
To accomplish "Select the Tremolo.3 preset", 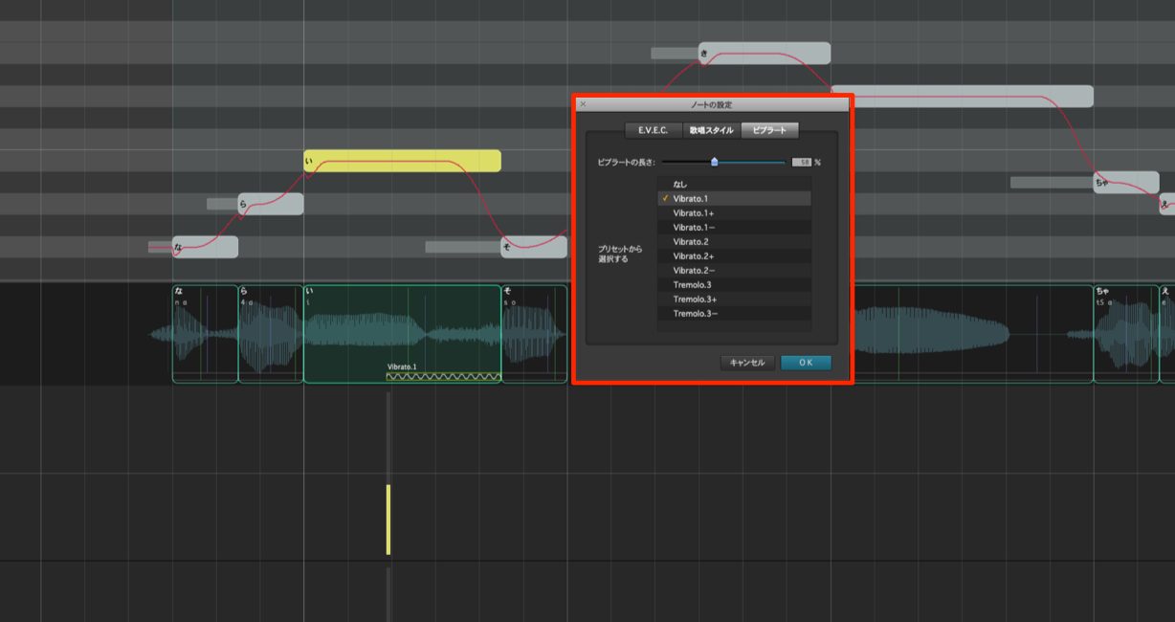I will coord(735,284).
